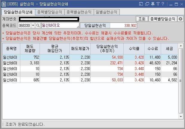Click the magnifier to search stock code
This screenshot has height=129, width=185.
(x=38, y=25)
